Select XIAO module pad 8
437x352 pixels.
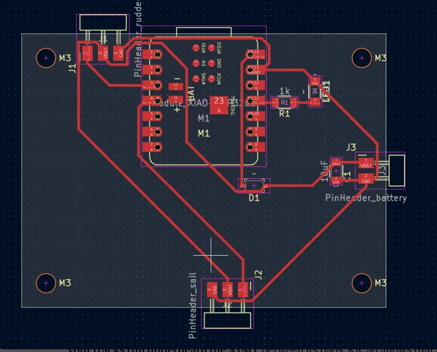[255, 147]
